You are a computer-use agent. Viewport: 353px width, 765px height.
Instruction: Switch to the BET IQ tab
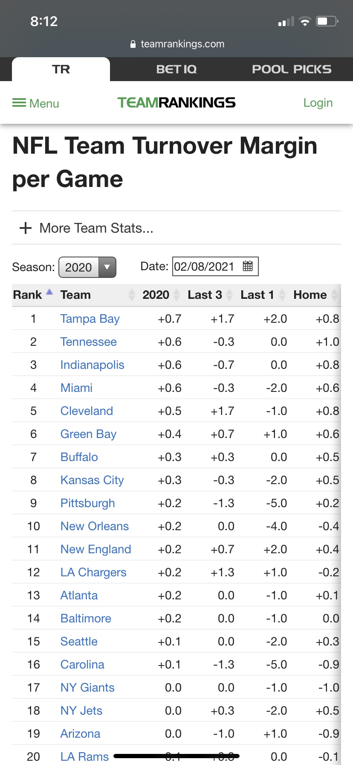(176, 69)
